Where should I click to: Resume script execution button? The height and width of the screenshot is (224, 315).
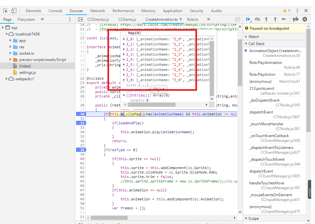pos(248,19)
